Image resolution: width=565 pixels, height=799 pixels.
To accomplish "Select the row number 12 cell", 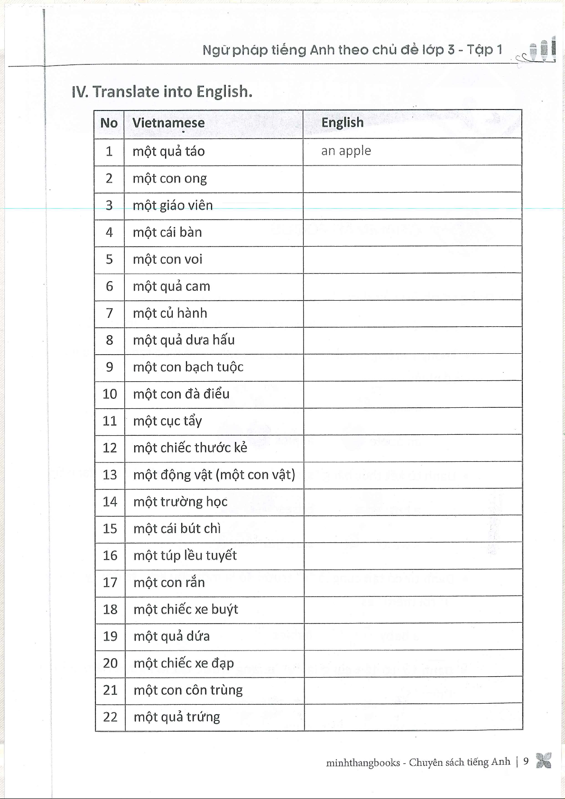I will pyautogui.click(x=110, y=448).
